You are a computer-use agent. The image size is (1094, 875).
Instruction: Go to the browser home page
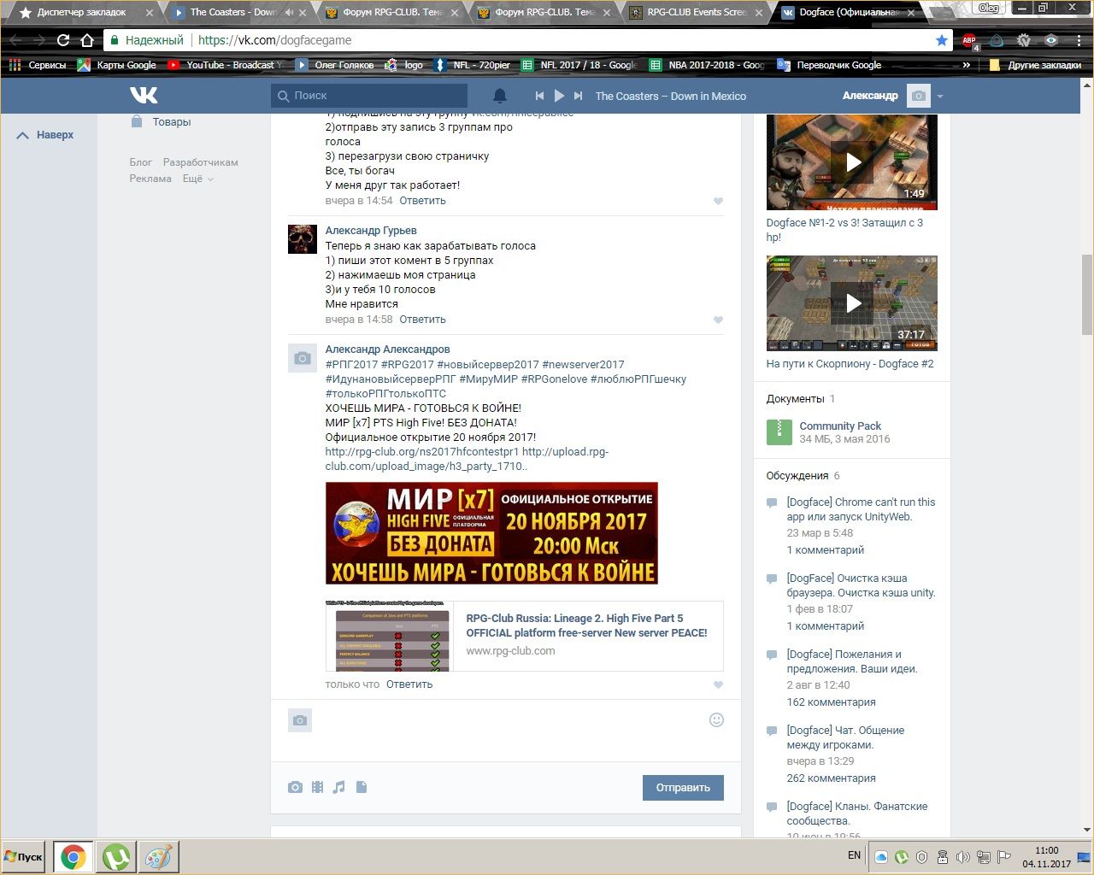(x=86, y=40)
